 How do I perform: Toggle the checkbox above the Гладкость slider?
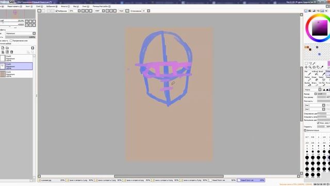318,123
